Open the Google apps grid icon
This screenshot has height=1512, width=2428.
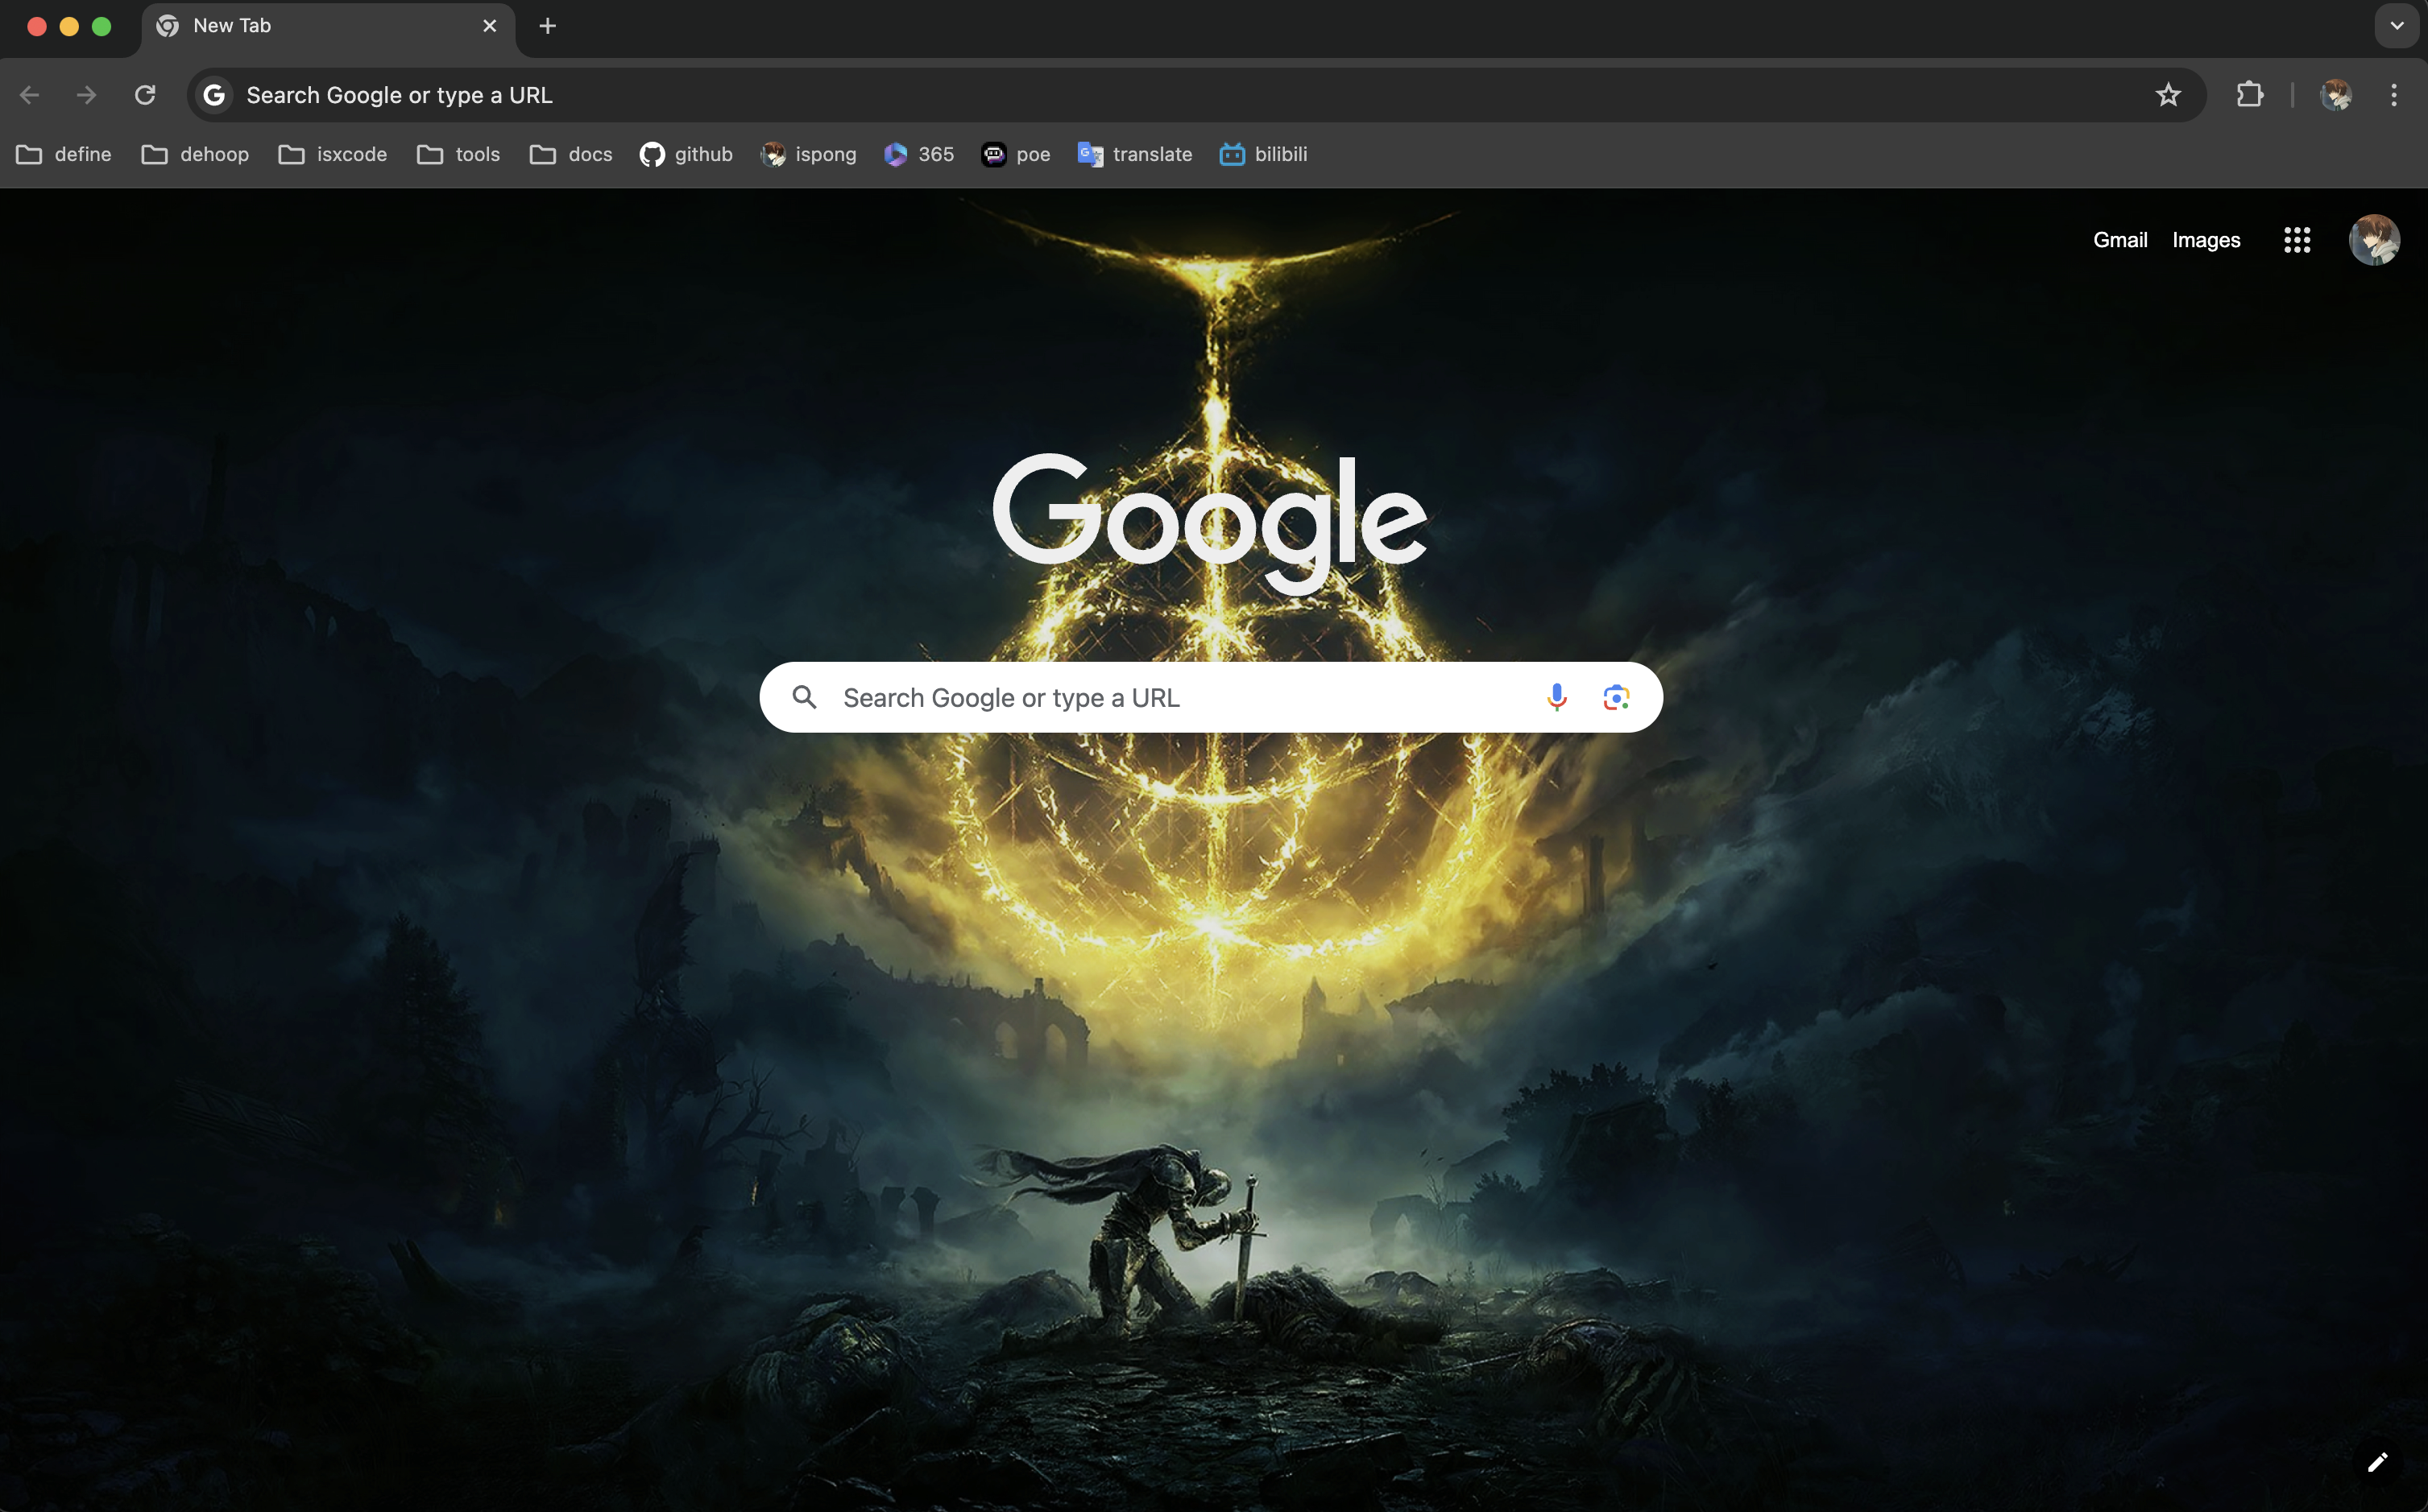pyautogui.click(x=2297, y=240)
